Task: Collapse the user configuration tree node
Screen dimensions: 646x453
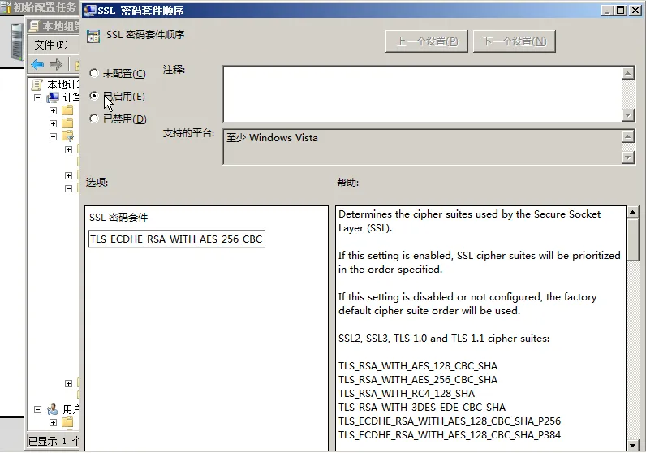Action: tap(38, 410)
